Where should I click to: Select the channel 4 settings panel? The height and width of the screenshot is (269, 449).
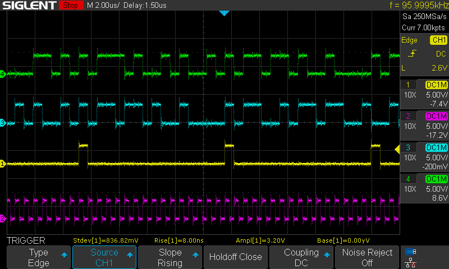click(424, 188)
